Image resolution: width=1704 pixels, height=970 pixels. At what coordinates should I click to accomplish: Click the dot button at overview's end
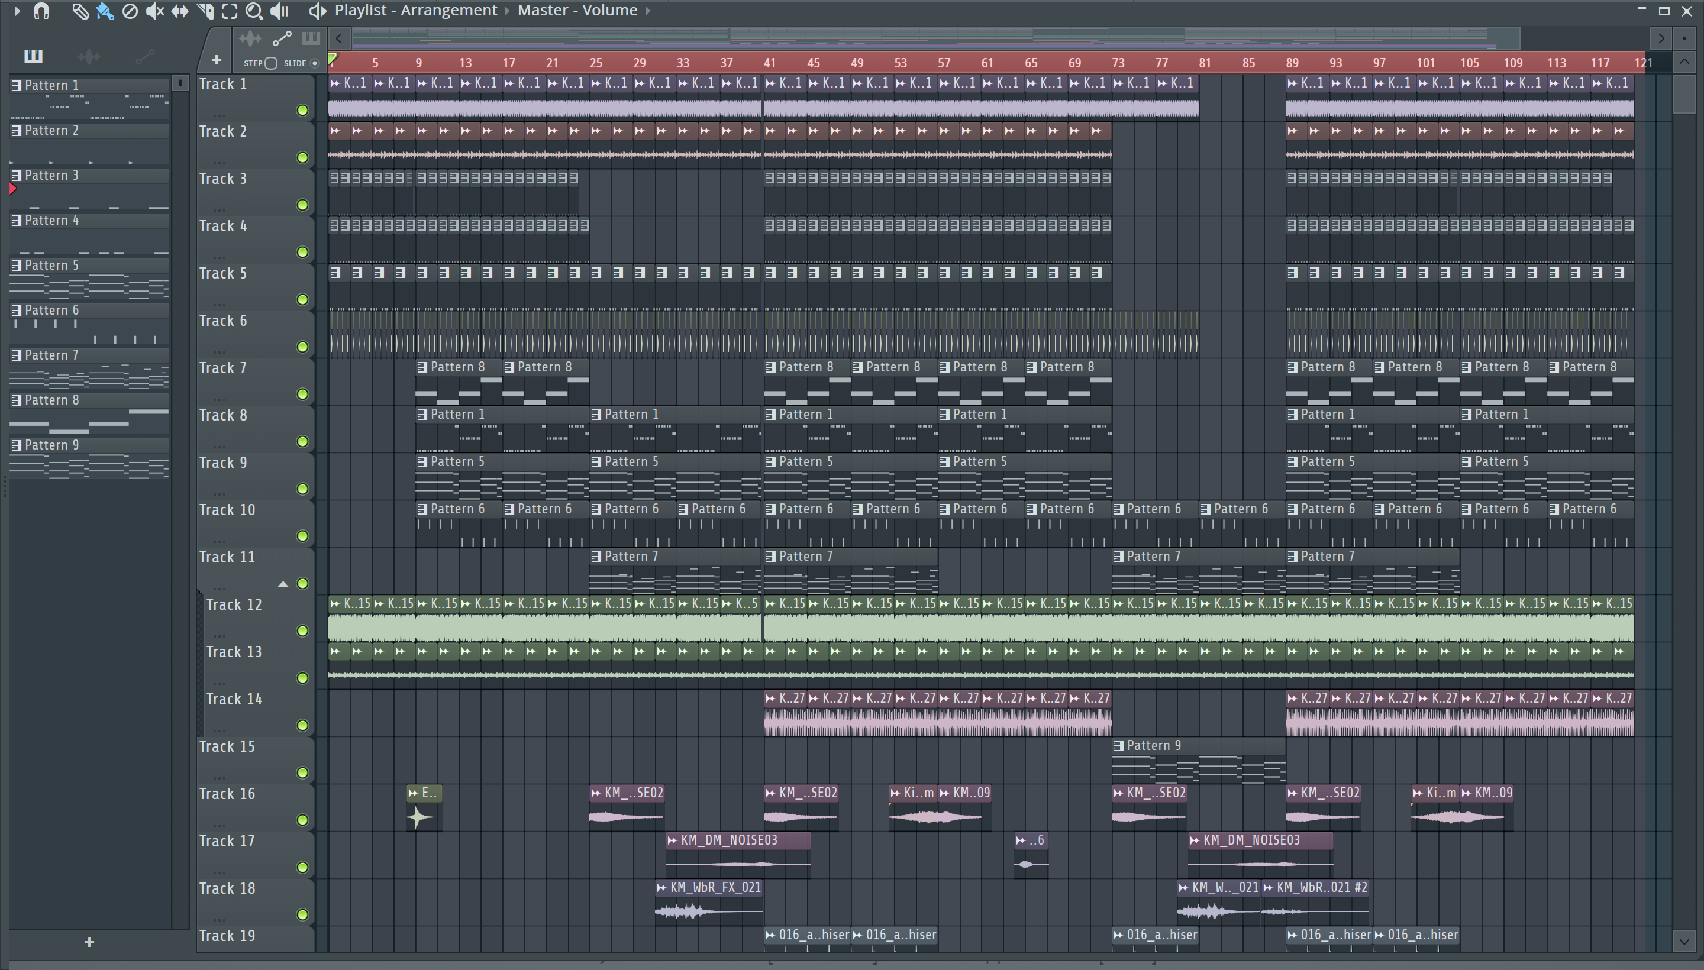(x=1684, y=38)
